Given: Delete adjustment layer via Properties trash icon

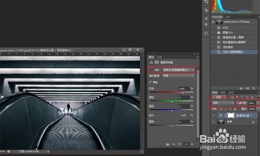Looking at the screenshot, I should 192,144.
